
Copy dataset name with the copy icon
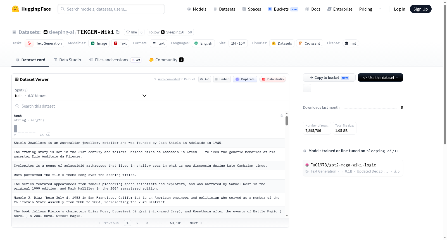click(x=118, y=32)
